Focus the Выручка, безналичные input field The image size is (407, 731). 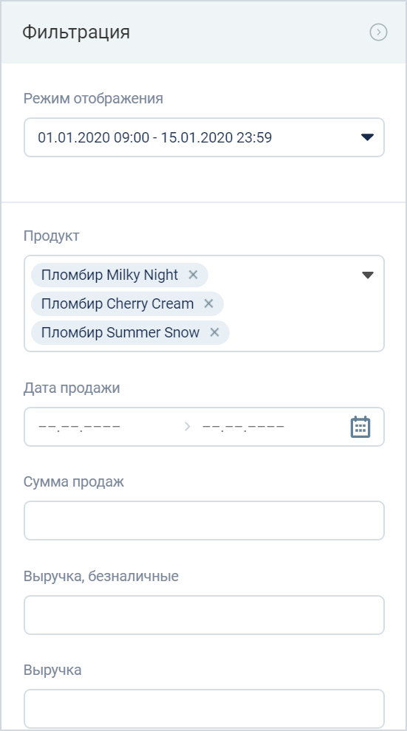[x=204, y=615]
